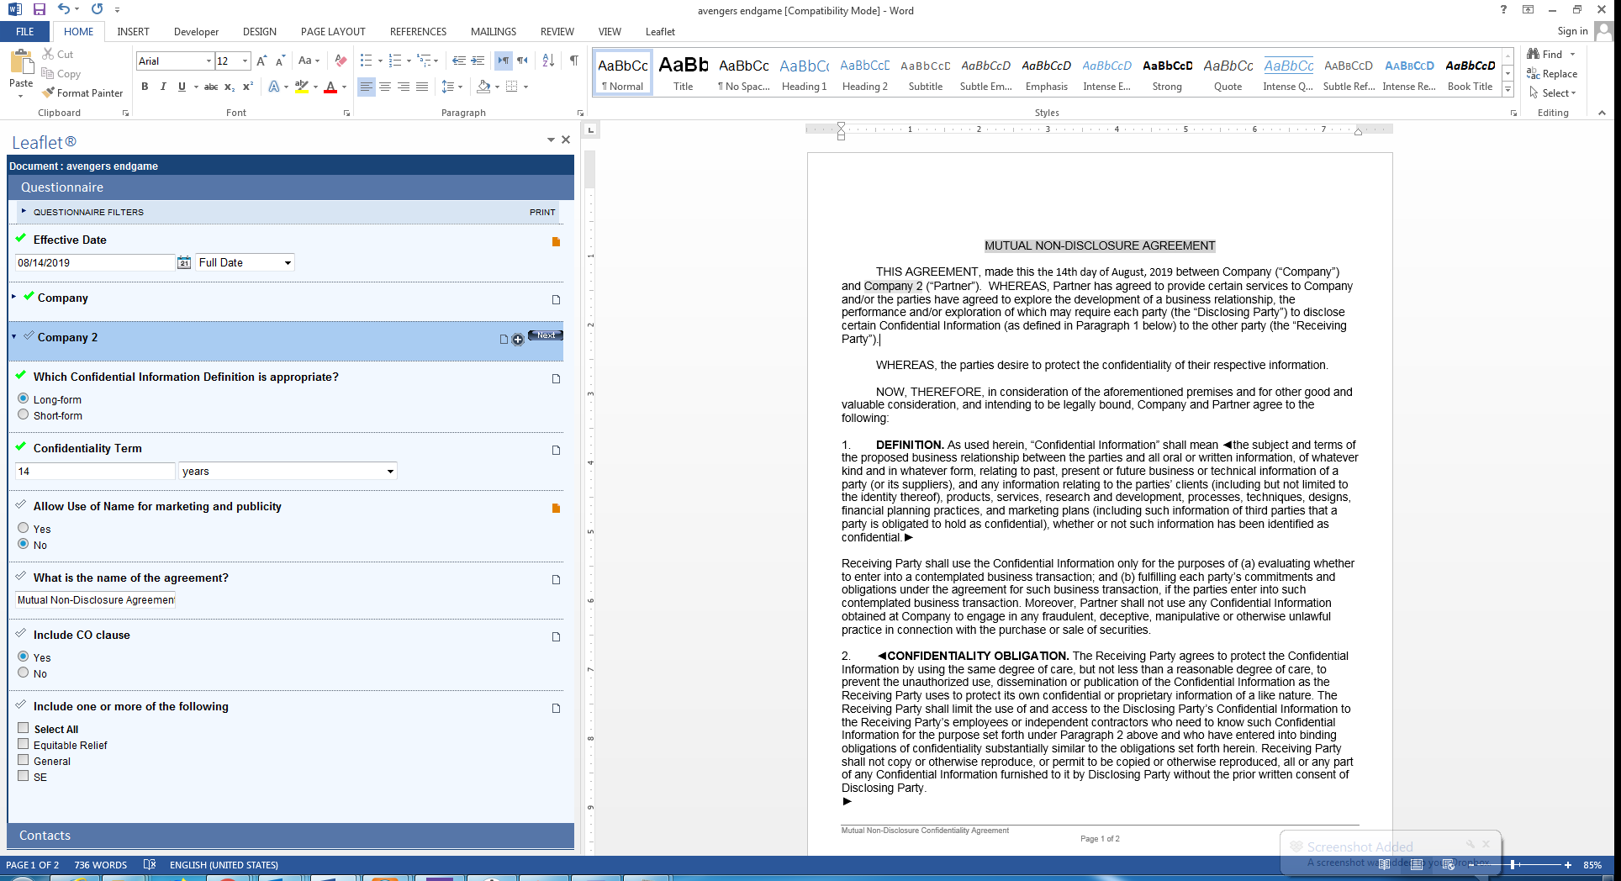Show paragraph marks (pilcrow)

(573, 61)
